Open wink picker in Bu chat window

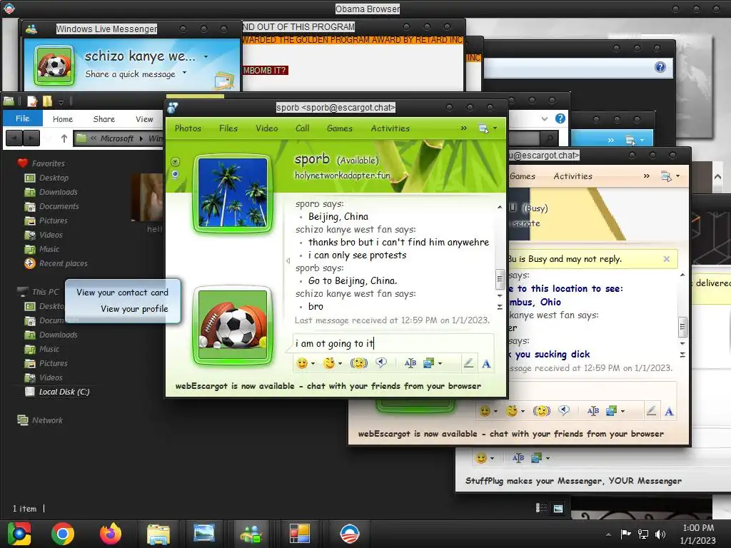pyautogui.click(x=512, y=411)
